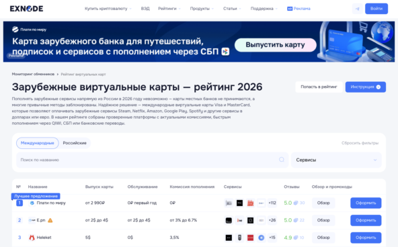
Task: Click the red service icon in Плати по миру row
Action: click(x=250, y=203)
